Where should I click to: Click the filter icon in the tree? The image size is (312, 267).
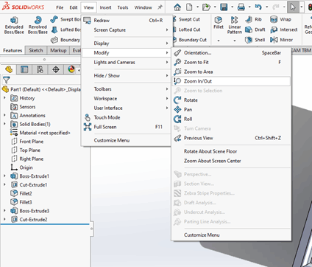[x=6, y=80]
